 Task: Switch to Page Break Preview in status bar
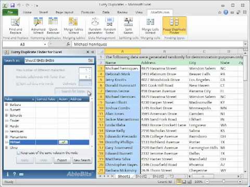click(190, 181)
